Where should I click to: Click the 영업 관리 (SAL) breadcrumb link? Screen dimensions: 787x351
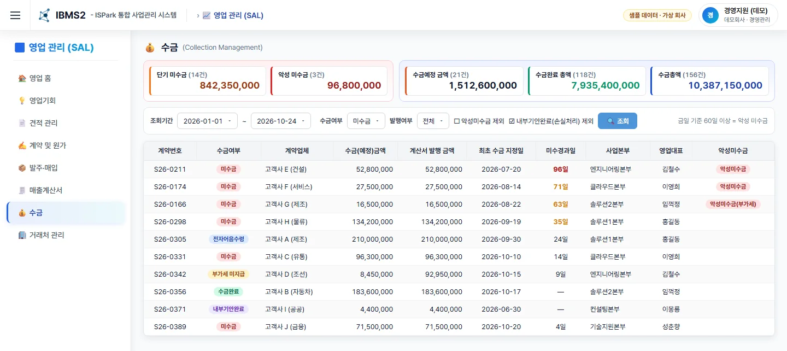(238, 15)
